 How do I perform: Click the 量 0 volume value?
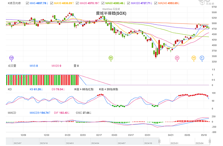click(x=76, y=66)
